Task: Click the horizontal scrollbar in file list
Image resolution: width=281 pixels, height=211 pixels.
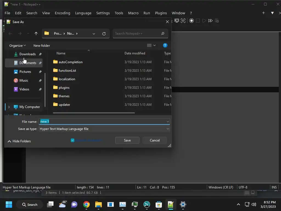Action: tap(94, 113)
